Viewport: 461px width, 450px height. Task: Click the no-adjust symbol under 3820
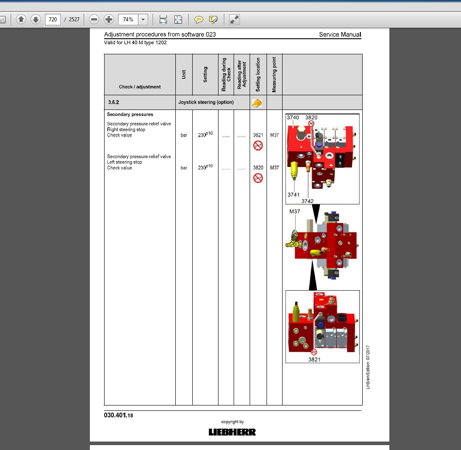coord(258,178)
